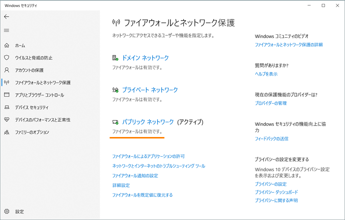Viewport: 345px width, 220px height.
Task: Click the アカウントの保護 person icon
Action: 6,70
